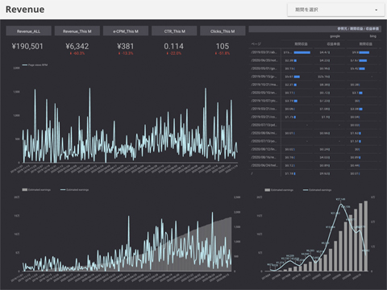Sort by the 収益単価 column header
The height and width of the screenshot is (290, 387).
click(x=333, y=43)
